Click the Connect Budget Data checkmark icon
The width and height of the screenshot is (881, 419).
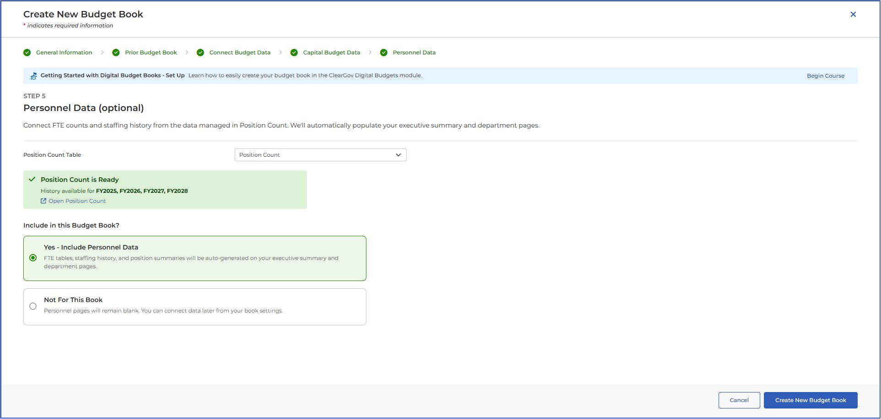(200, 53)
